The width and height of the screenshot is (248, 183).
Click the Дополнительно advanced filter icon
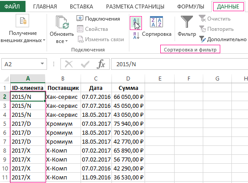pos(202,39)
